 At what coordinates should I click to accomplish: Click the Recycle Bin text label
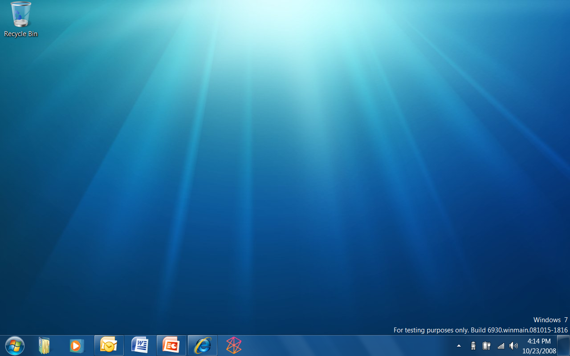20,34
